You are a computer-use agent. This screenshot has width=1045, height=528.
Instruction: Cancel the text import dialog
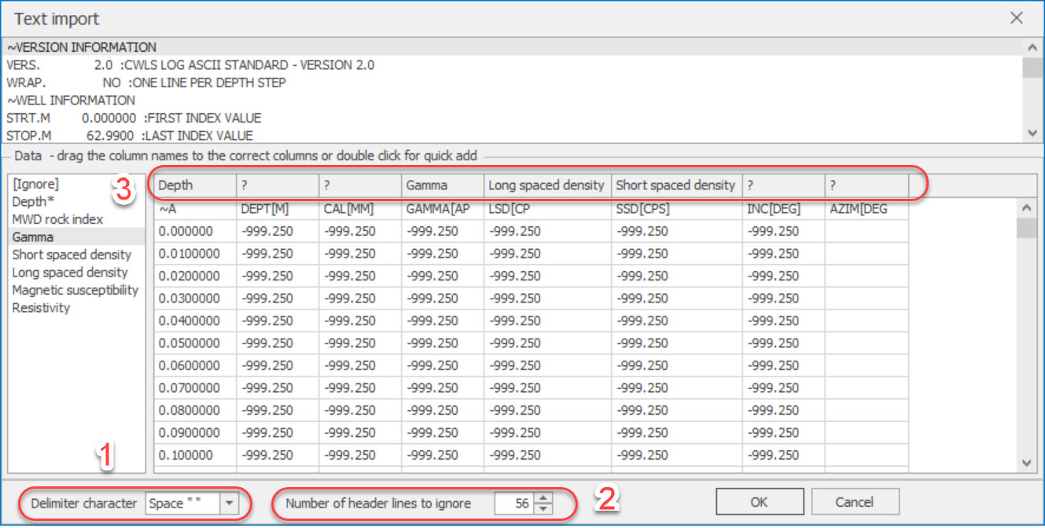pos(855,502)
